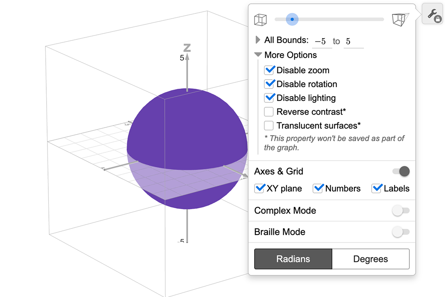Enable Reverse contrast

coord(269,112)
